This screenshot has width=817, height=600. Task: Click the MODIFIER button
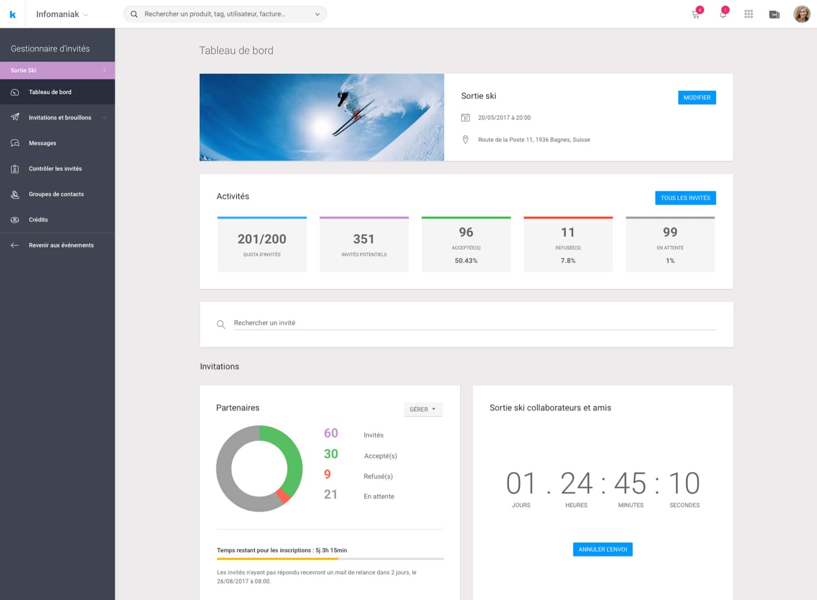point(697,97)
